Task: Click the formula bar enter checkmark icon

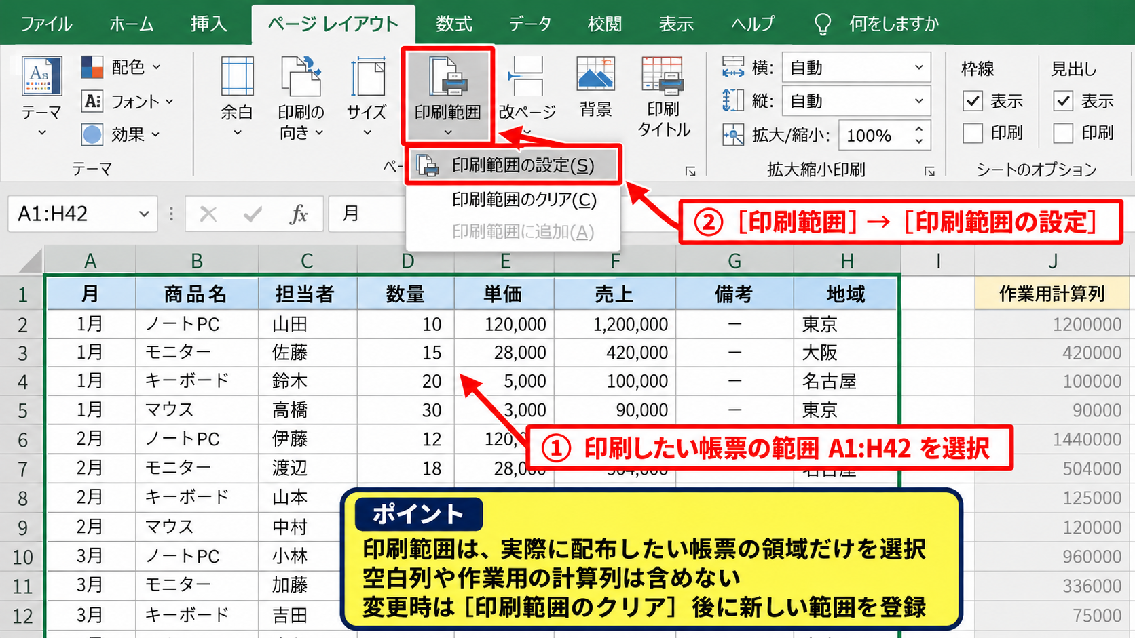Action: coord(253,214)
